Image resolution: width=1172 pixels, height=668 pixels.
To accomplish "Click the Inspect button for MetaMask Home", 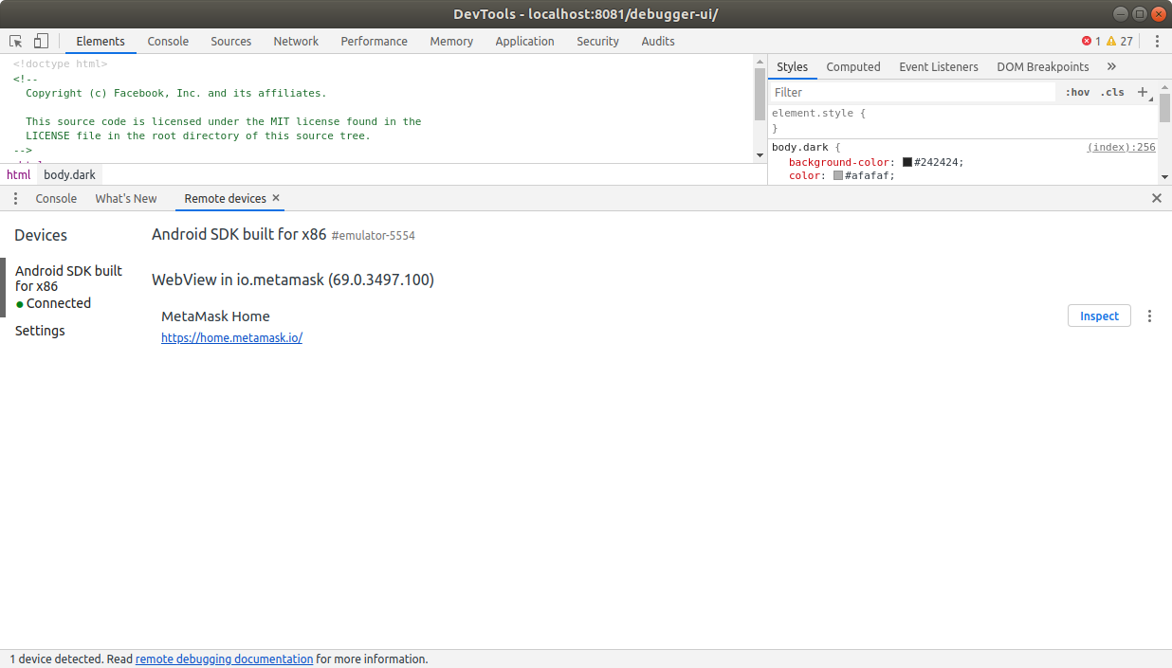I will [1099, 316].
